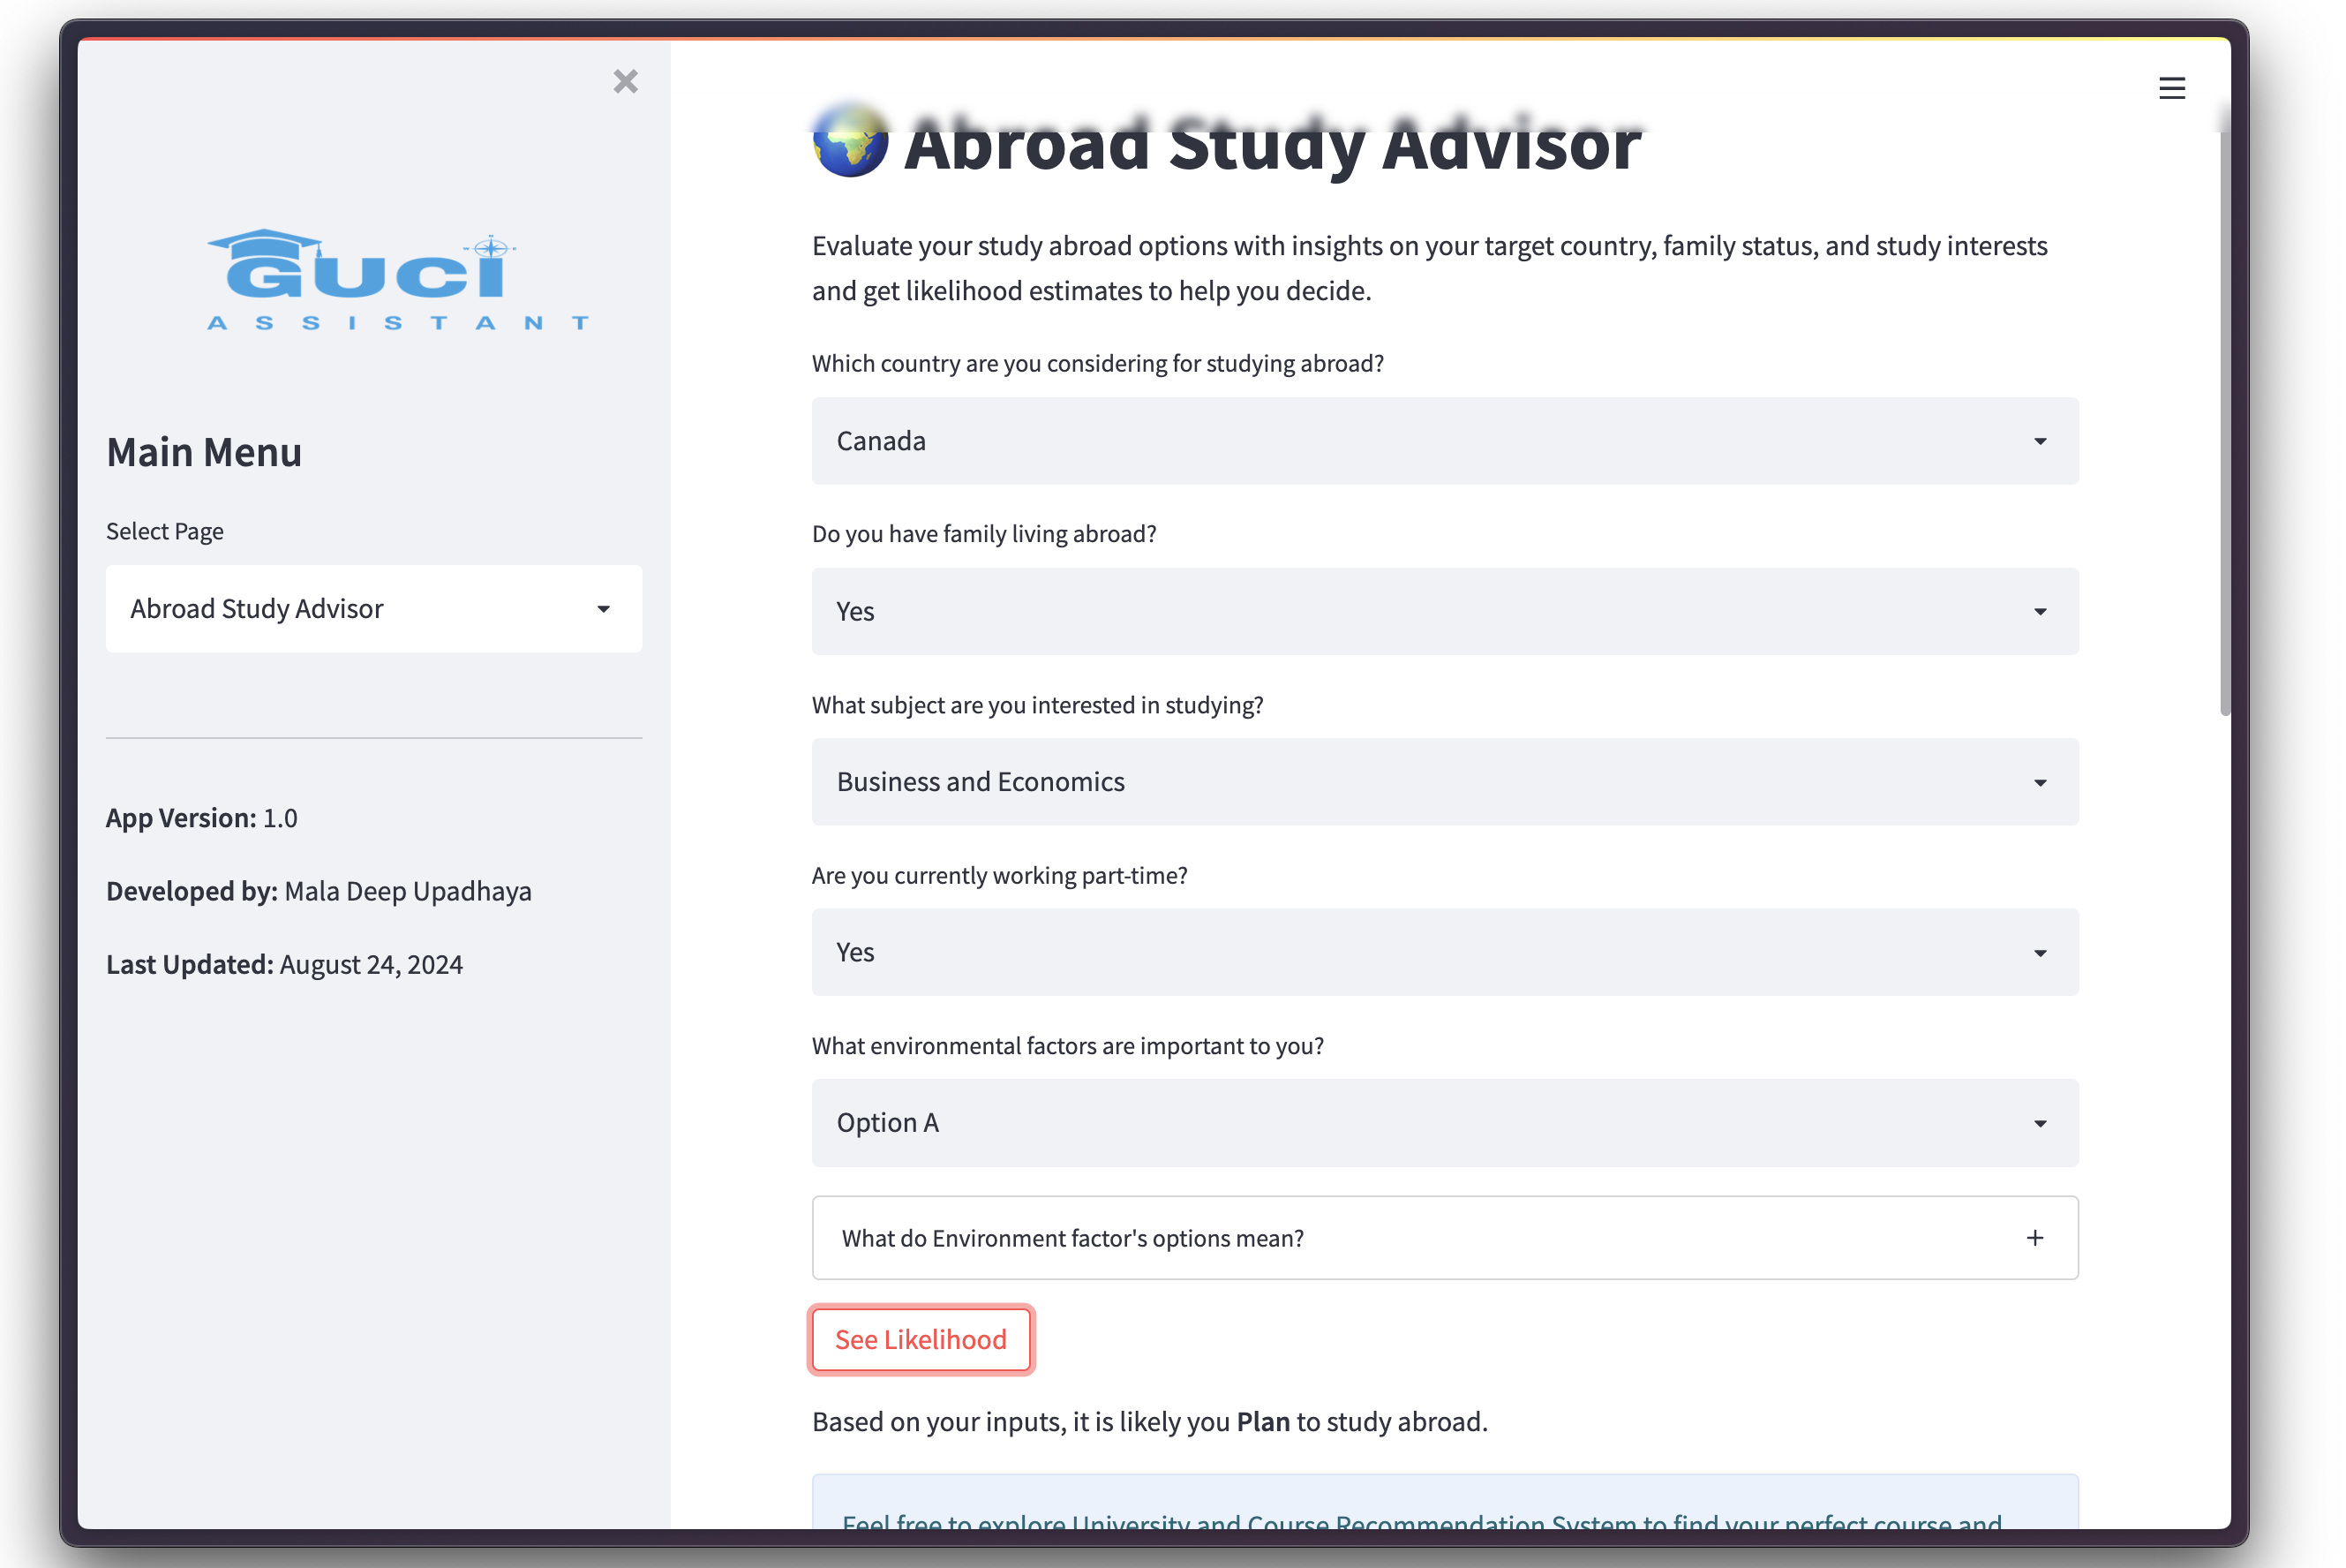This screenshot has height=1568, width=2346.
Task: Expand the family living abroad dropdown
Action: point(1445,611)
